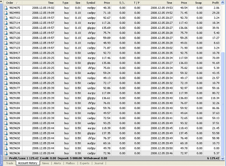
Task: Click the order icon for order 9828426
Action: [6, 83]
